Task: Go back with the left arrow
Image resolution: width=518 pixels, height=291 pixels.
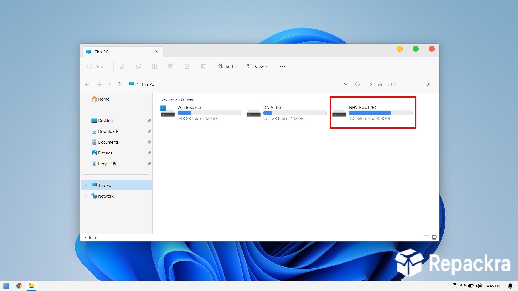Action: [x=87, y=84]
